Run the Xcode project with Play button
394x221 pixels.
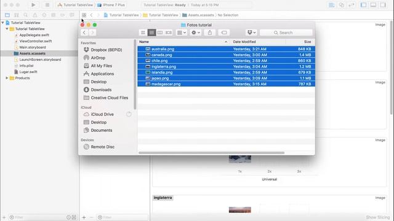(33, 5)
